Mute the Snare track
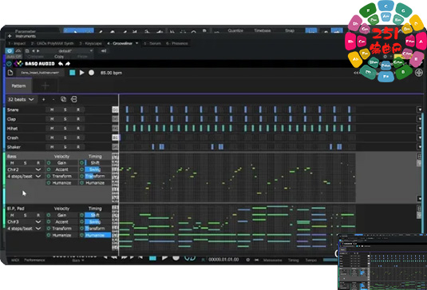This screenshot has height=290, width=427. (x=52, y=109)
